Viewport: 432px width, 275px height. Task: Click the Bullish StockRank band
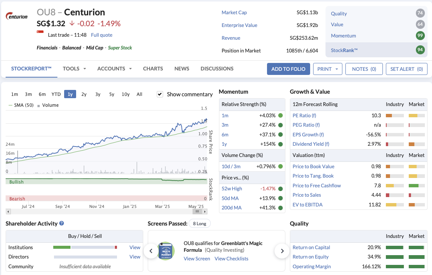pyautogui.click(x=106, y=182)
